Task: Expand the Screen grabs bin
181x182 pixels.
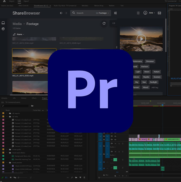Action: [7, 149]
